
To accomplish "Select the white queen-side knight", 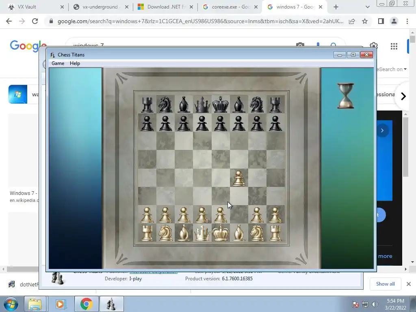I will click(x=165, y=233).
